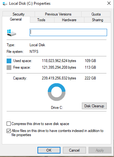Click the drive label input field
This screenshot has height=157, width=114.
click(68, 32)
